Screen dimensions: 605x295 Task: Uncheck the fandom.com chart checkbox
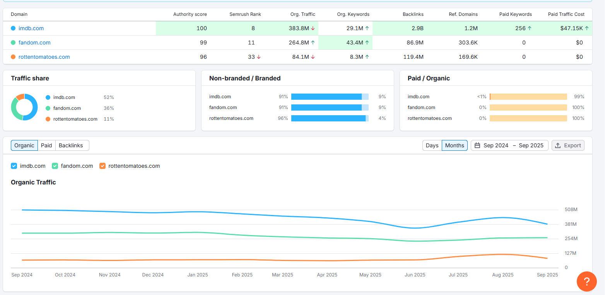coord(55,166)
